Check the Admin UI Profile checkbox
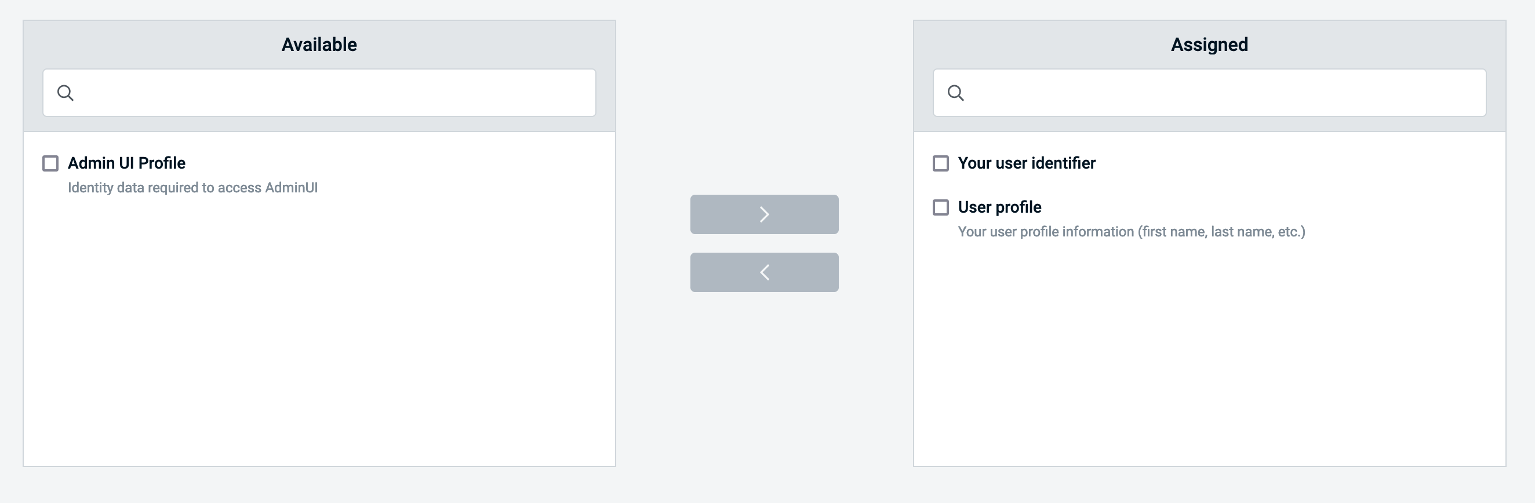Image resolution: width=1535 pixels, height=503 pixels. 50,163
